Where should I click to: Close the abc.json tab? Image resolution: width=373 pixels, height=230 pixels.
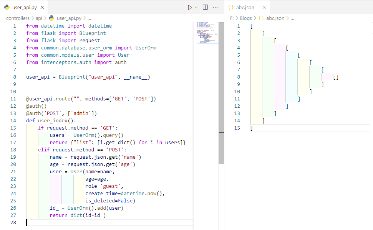coord(264,7)
